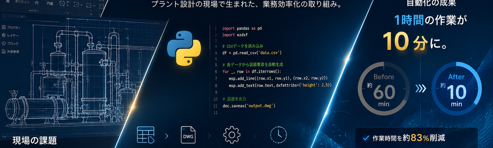Click the triple chevron between Before and After
Image resolution: width=493 pixels, height=148 pixels.
[x=420, y=88]
